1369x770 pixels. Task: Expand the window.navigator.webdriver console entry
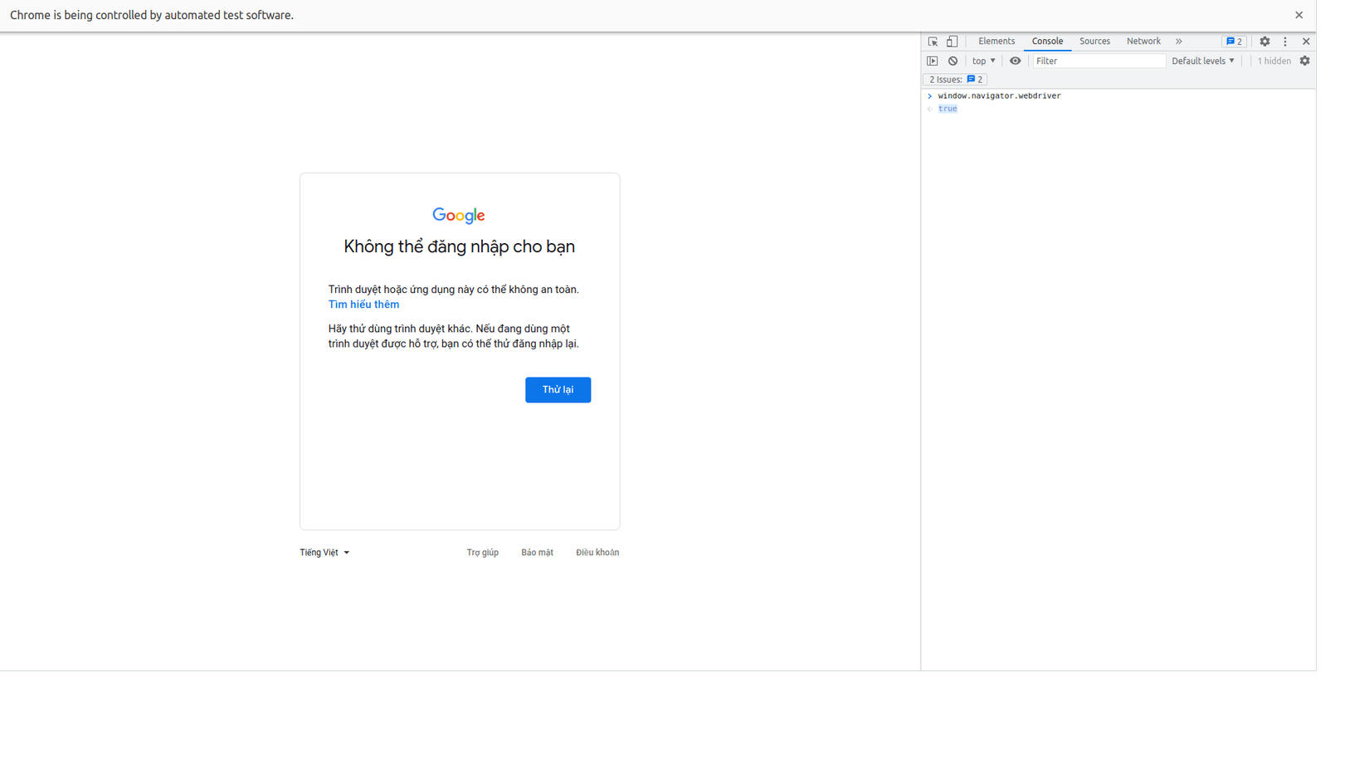coord(929,95)
